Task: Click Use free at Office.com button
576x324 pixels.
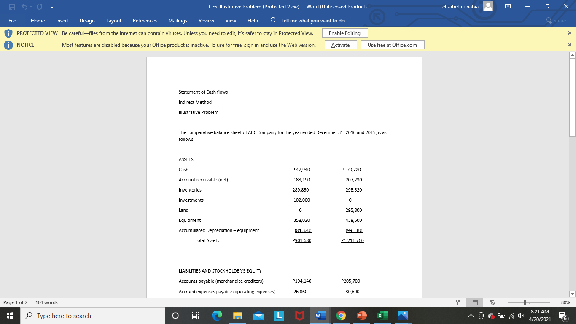Action: click(392, 45)
